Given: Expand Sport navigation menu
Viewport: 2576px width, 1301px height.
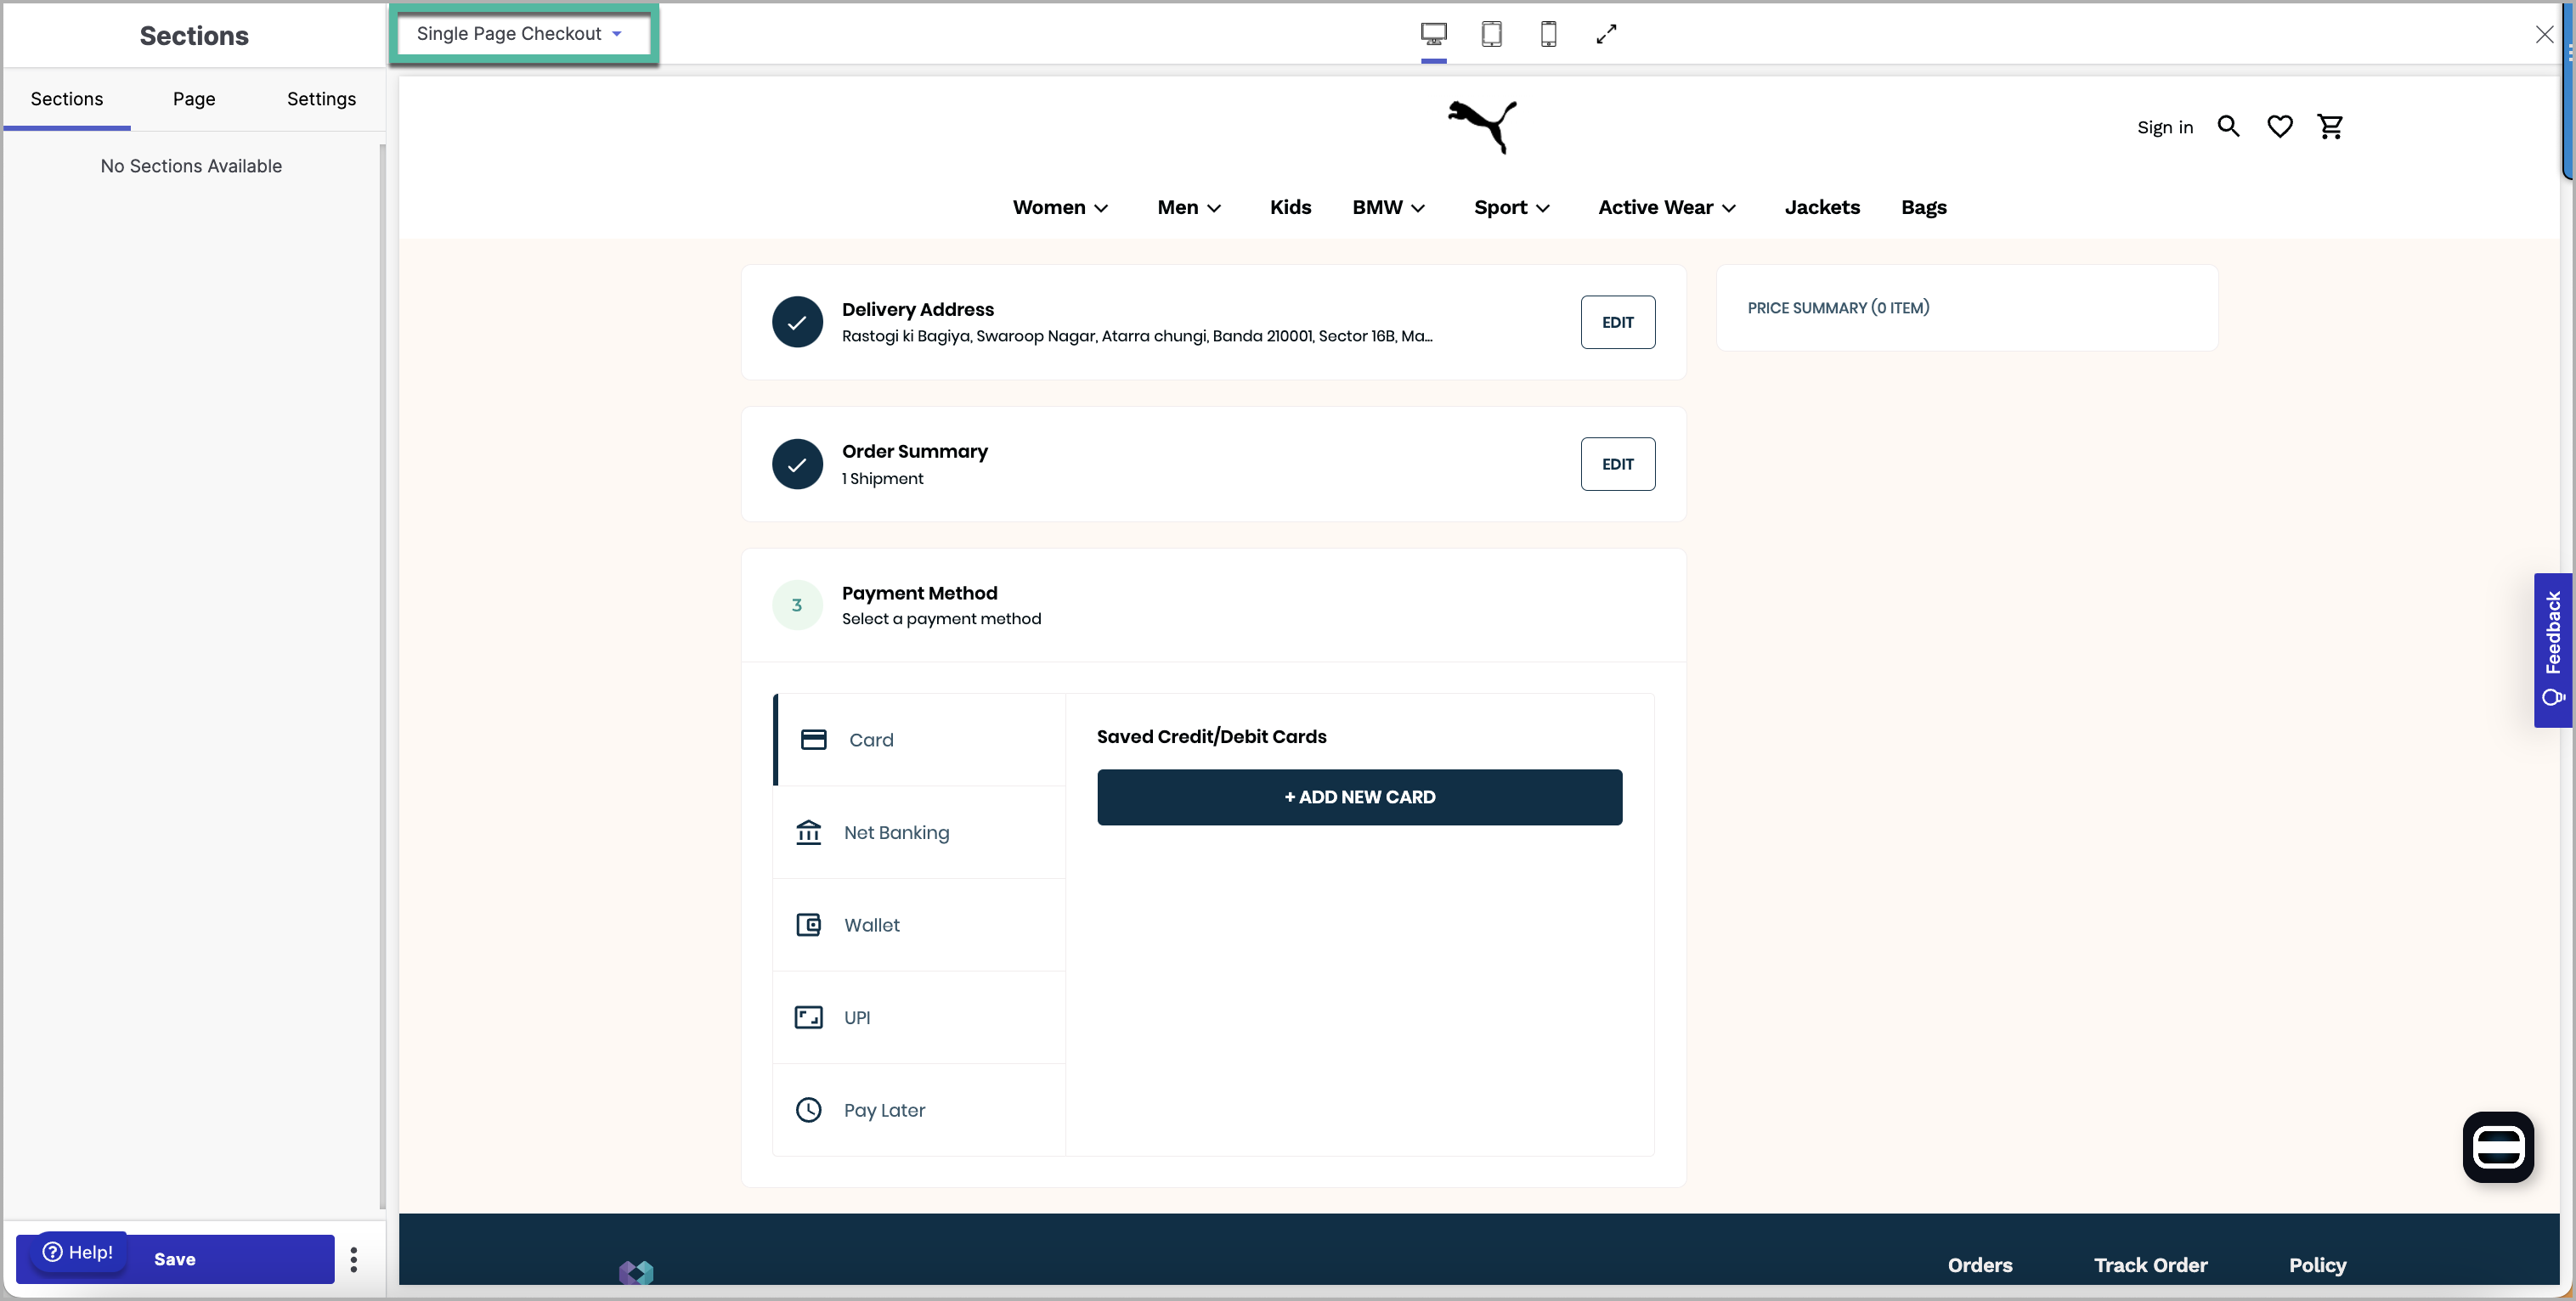Looking at the screenshot, I should pyautogui.click(x=1511, y=207).
